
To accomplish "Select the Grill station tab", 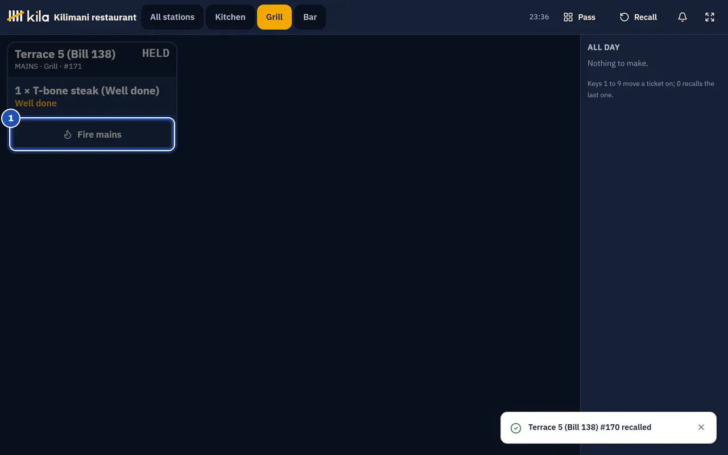I will pos(274,17).
